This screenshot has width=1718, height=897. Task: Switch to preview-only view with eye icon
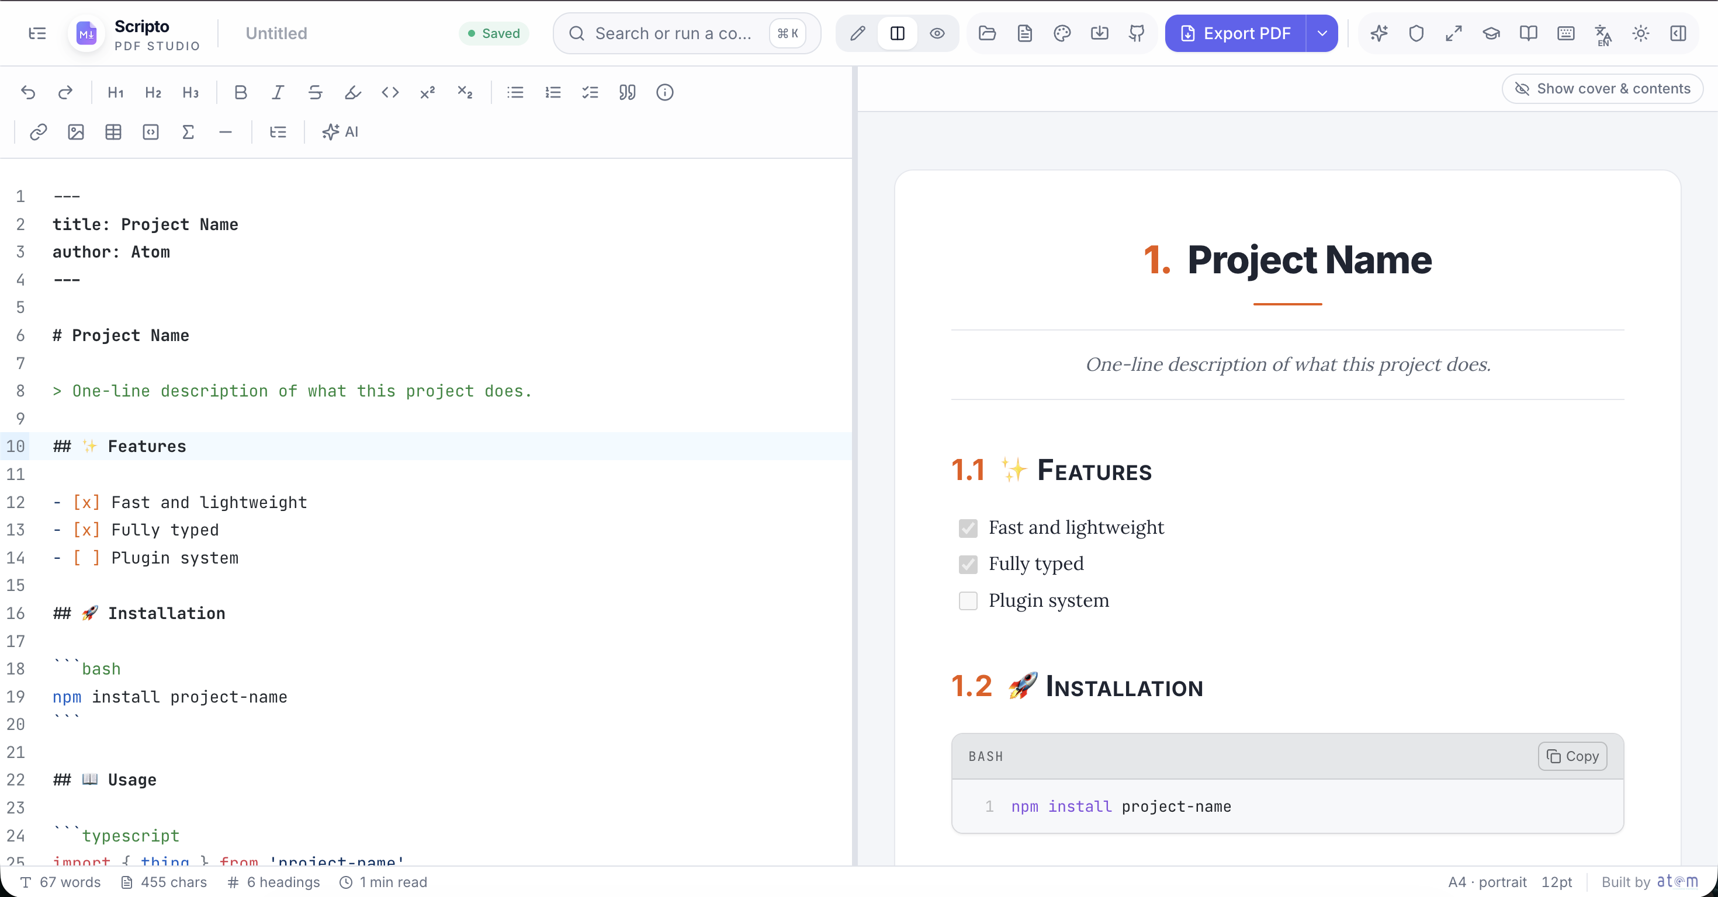pyautogui.click(x=937, y=33)
